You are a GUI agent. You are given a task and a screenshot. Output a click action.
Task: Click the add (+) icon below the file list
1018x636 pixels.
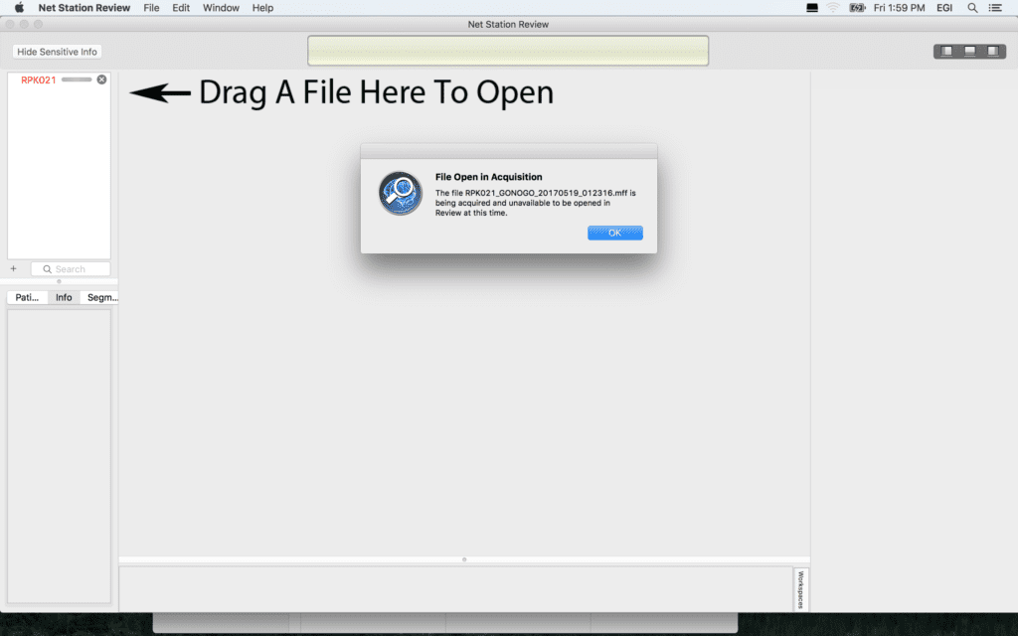[x=14, y=268]
